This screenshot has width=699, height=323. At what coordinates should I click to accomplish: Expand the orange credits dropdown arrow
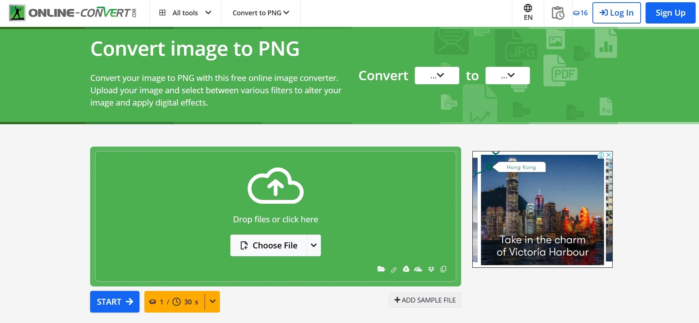click(212, 301)
